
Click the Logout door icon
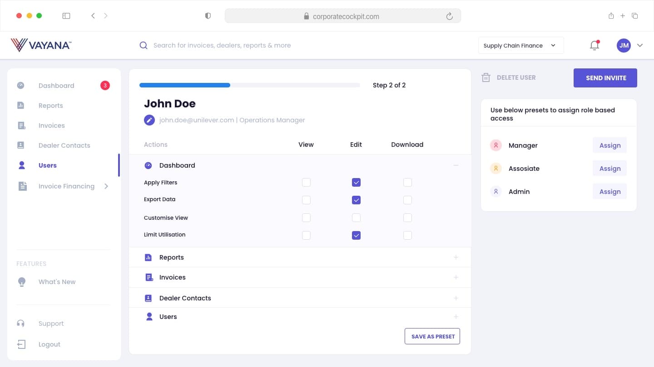[x=21, y=344]
